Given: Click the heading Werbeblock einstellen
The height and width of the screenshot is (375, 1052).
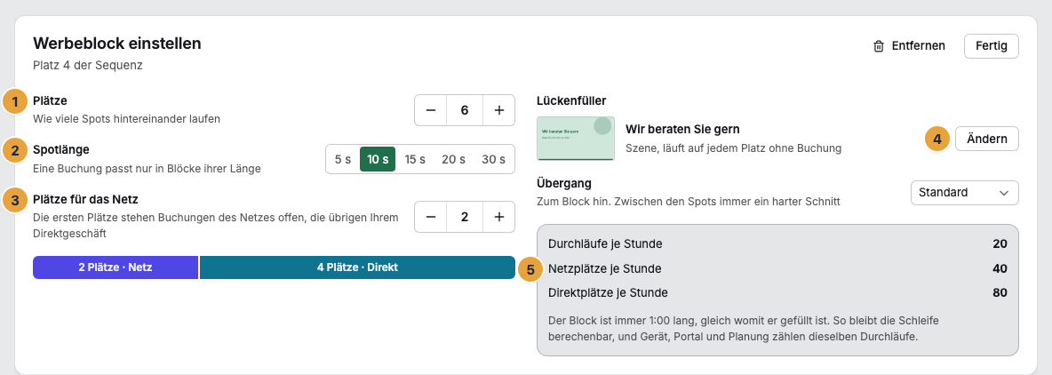Looking at the screenshot, I should pyautogui.click(x=116, y=44).
